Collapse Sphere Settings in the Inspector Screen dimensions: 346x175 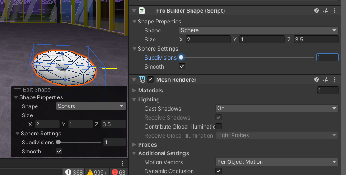click(x=134, y=49)
